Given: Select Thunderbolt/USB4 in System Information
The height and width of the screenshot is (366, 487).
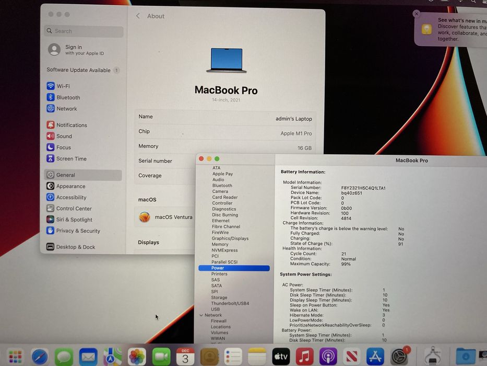Looking at the screenshot, I should [230, 303].
